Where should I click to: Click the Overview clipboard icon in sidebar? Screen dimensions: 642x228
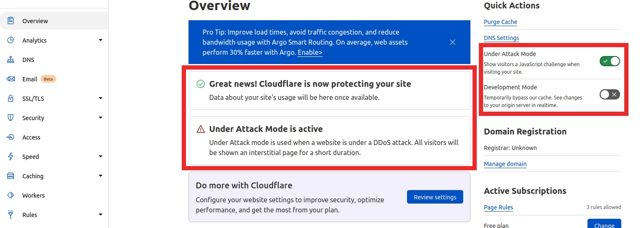click(x=11, y=21)
